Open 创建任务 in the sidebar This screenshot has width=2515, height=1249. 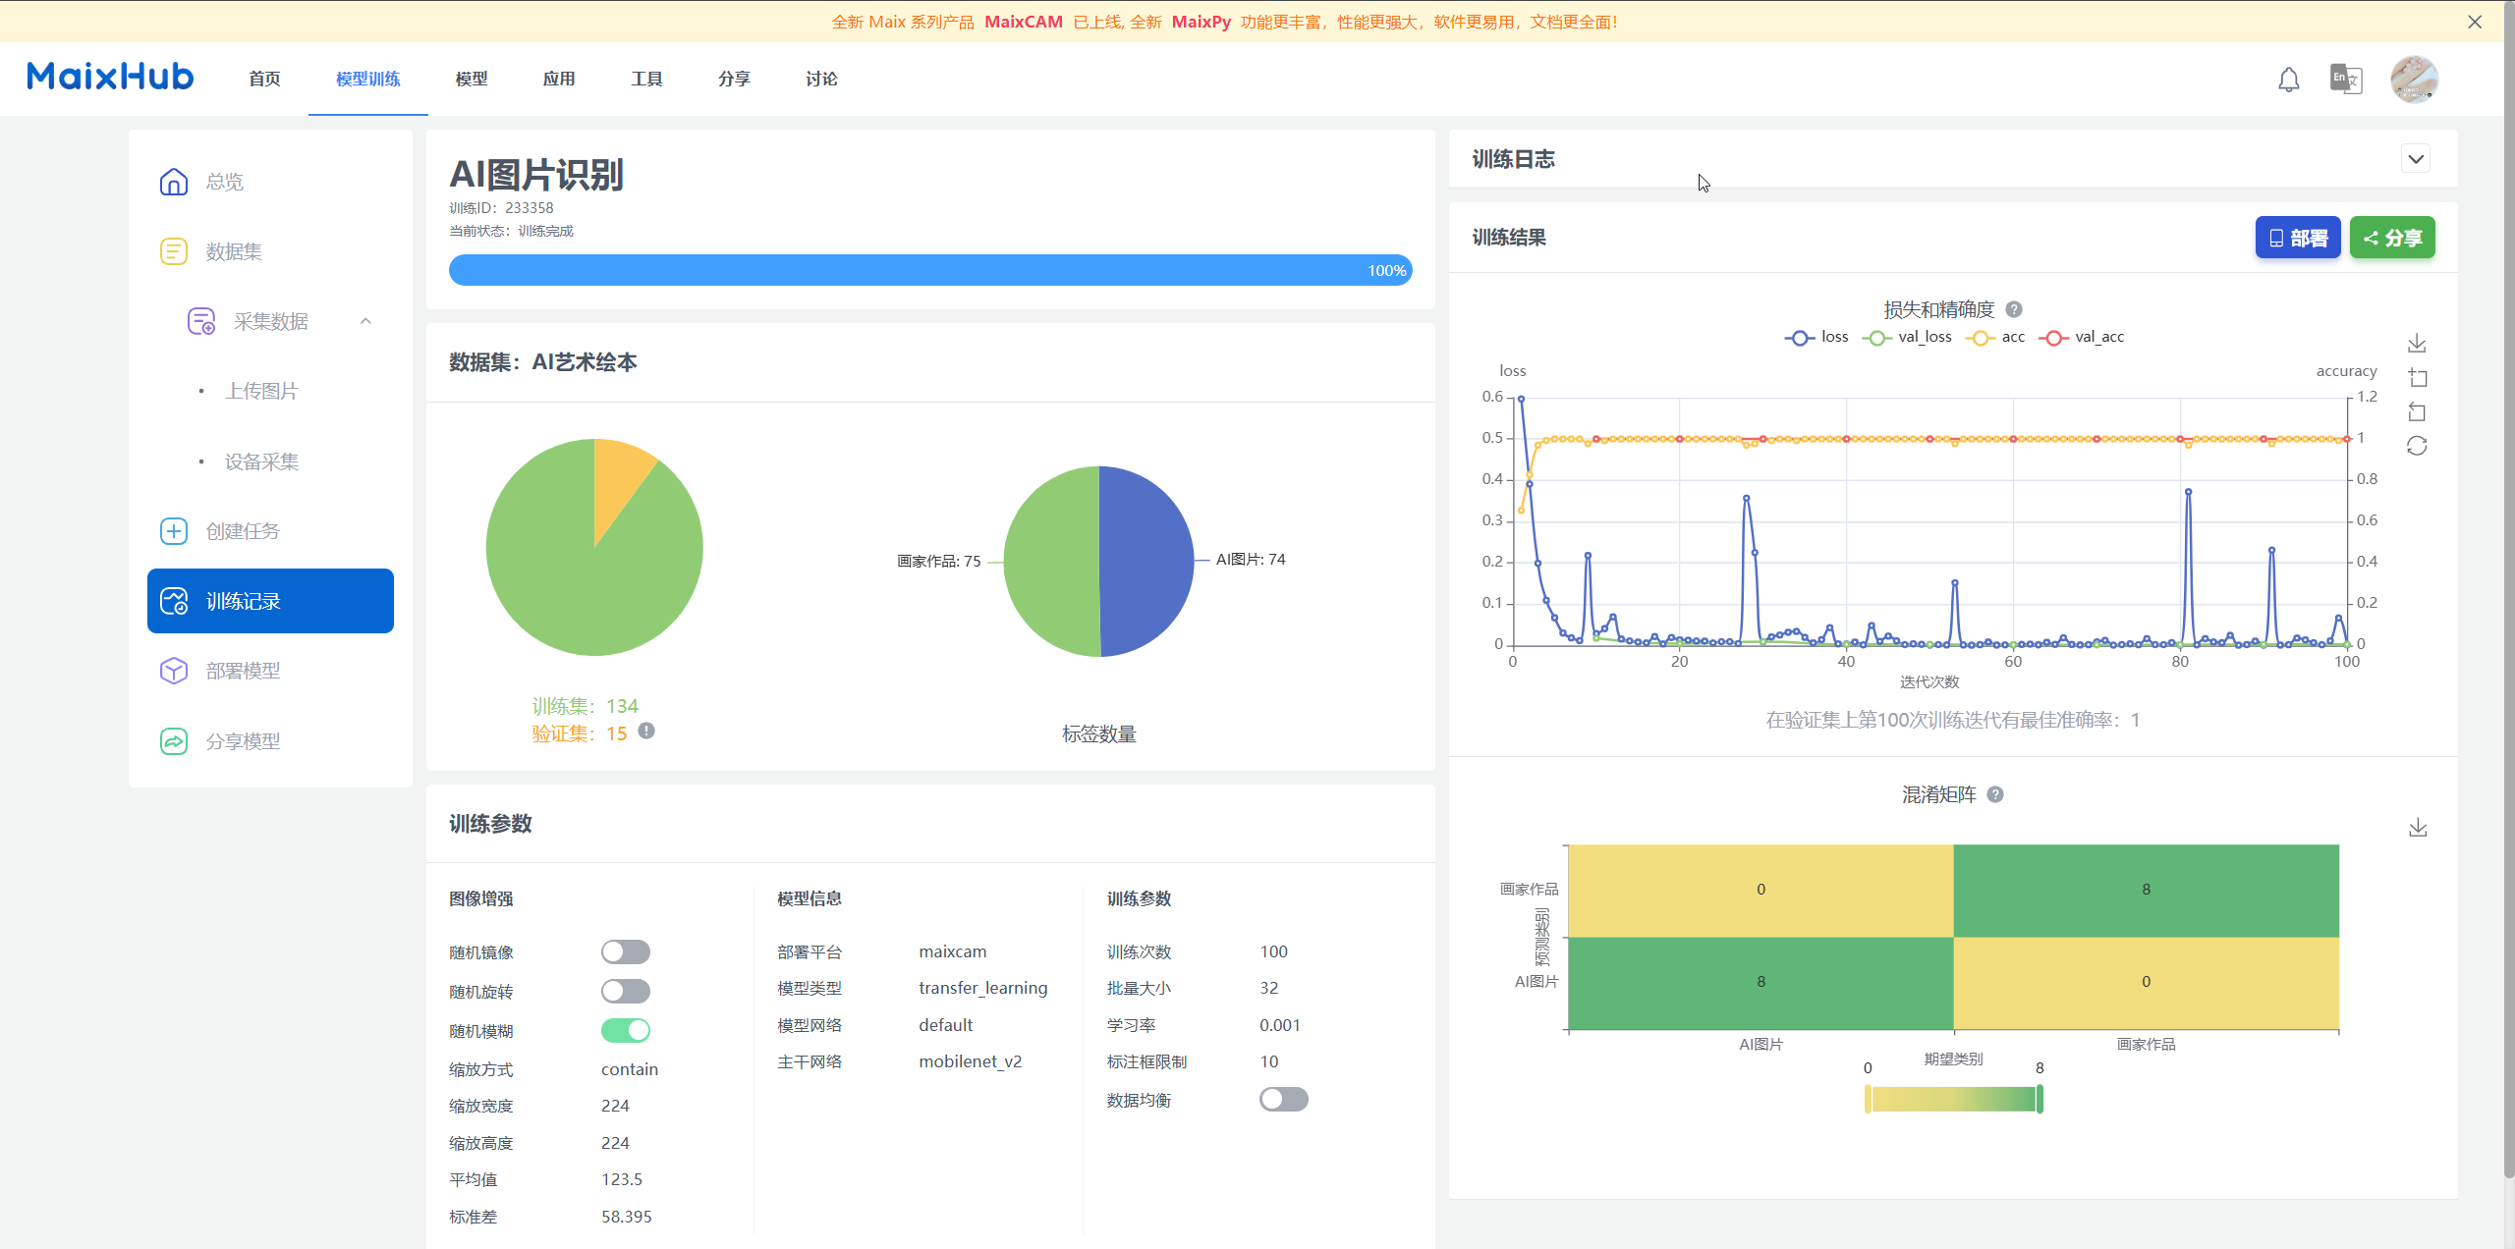coord(270,531)
